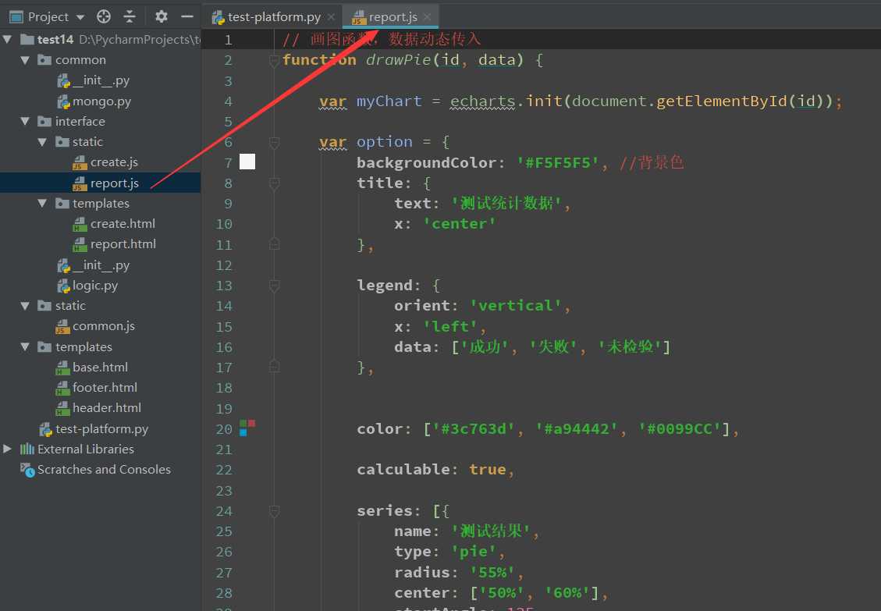
Task: Click the white color swatch on line 7
Action: coord(247,162)
